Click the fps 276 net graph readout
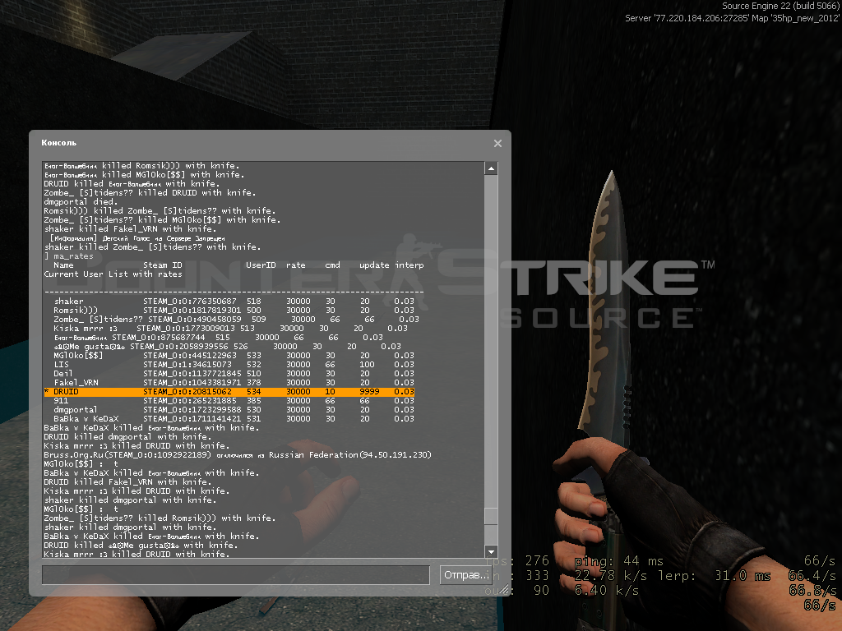Image resolution: width=842 pixels, height=631 pixels. (x=517, y=561)
